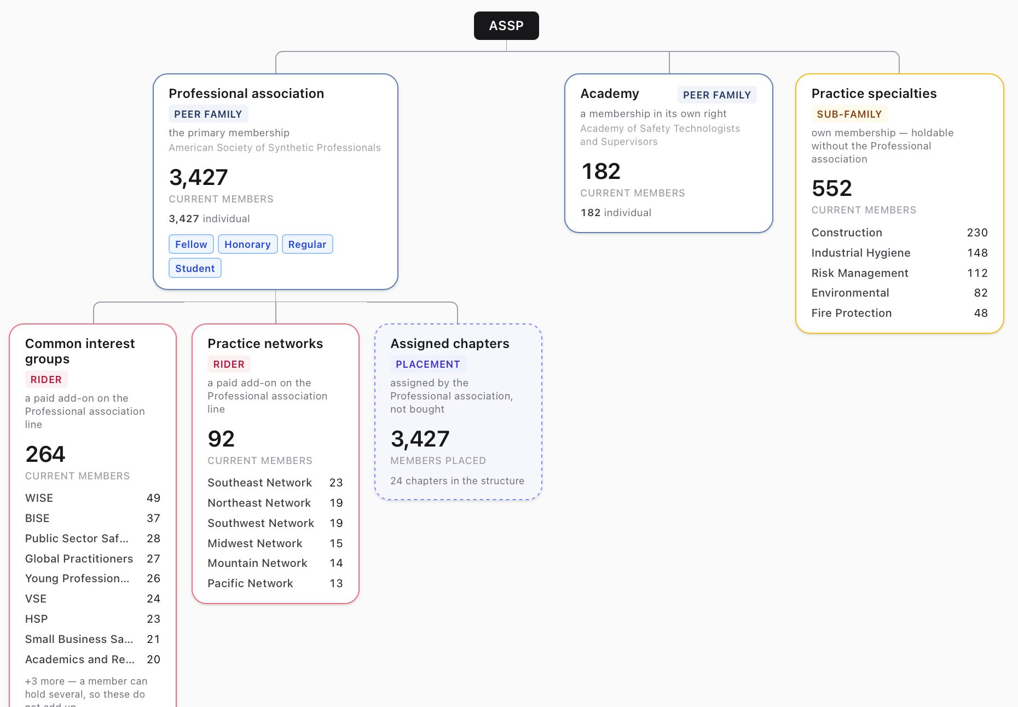This screenshot has height=707, width=1018.
Task: Click the RIDER badge in Common interest groups
Action: (46, 379)
